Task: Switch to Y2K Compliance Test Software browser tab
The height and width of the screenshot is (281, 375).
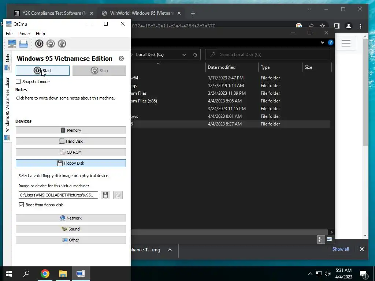Action: click(x=54, y=13)
